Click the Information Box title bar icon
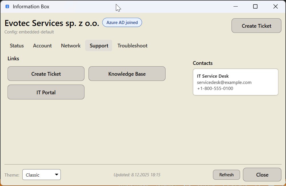286x186 pixels. pos(7,7)
